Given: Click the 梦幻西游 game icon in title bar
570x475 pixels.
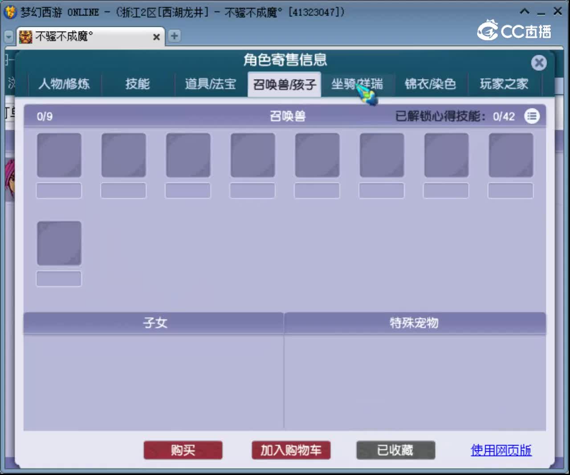Looking at the screenshot, I should [x=10, y=12].
